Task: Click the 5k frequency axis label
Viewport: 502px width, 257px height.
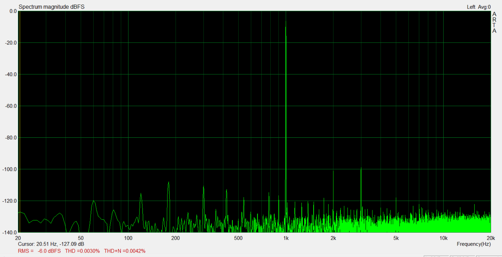Action: 396,238
